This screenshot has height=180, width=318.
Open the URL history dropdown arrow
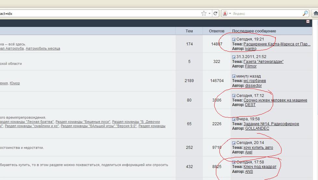point(210,13)
